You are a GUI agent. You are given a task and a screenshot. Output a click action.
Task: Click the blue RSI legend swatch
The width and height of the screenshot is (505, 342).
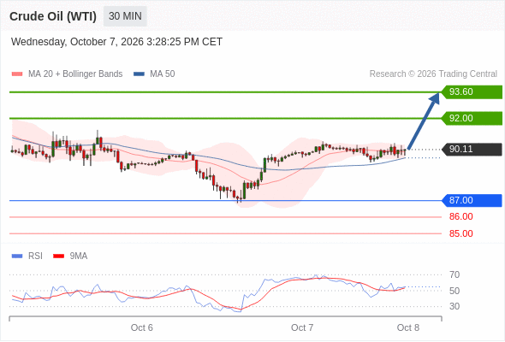tap(17, 256)
